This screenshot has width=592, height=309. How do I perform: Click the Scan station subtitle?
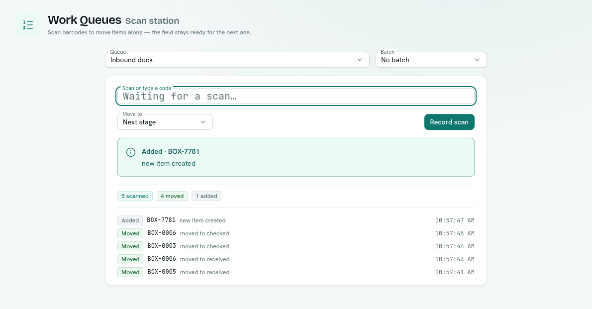pyautogui.click(x=152, y=21)
